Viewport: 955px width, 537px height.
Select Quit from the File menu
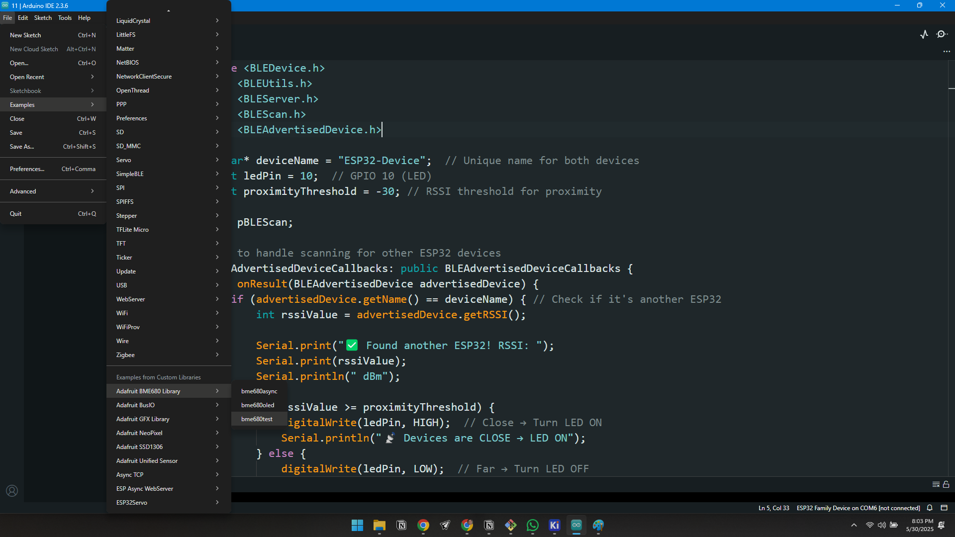53,214
